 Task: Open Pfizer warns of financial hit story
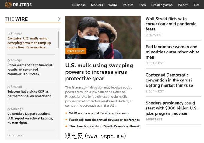(x=30, y=70)
